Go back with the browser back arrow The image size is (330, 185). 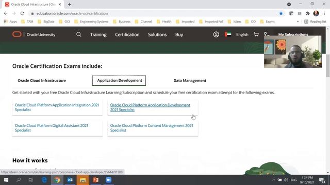(x=6, y=13)
